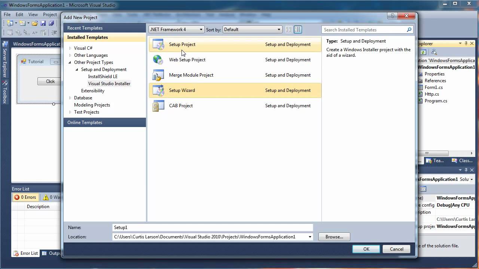Switch to medium icons list view
479x269 pixels.
pos(298,30)
